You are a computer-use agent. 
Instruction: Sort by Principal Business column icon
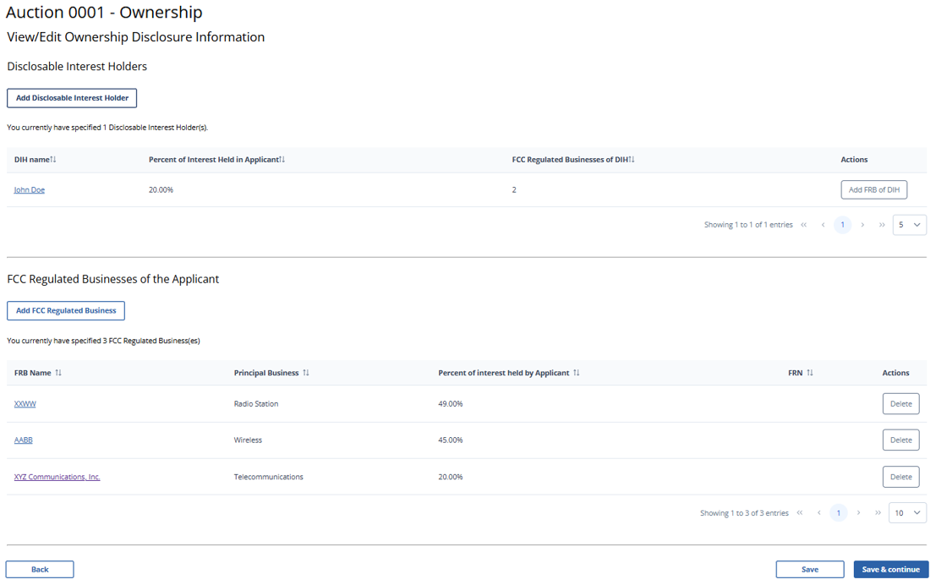click(x=306, y=373)
